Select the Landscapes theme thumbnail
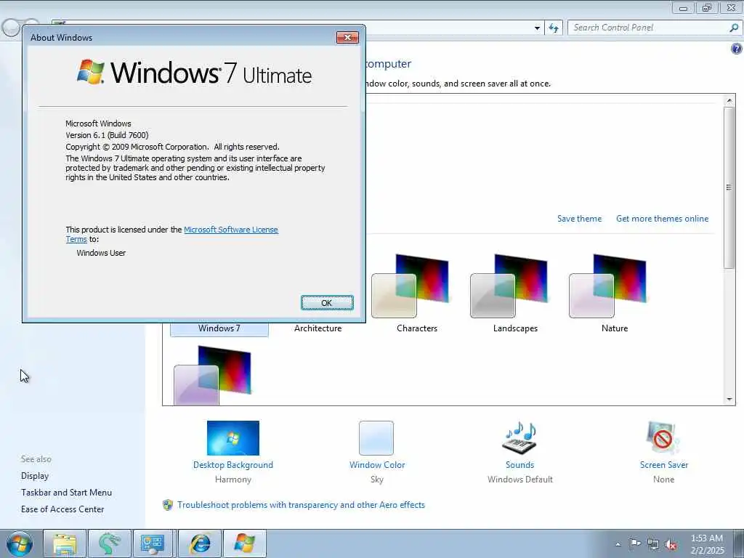The image size is (744, 558). coord(509,286)
